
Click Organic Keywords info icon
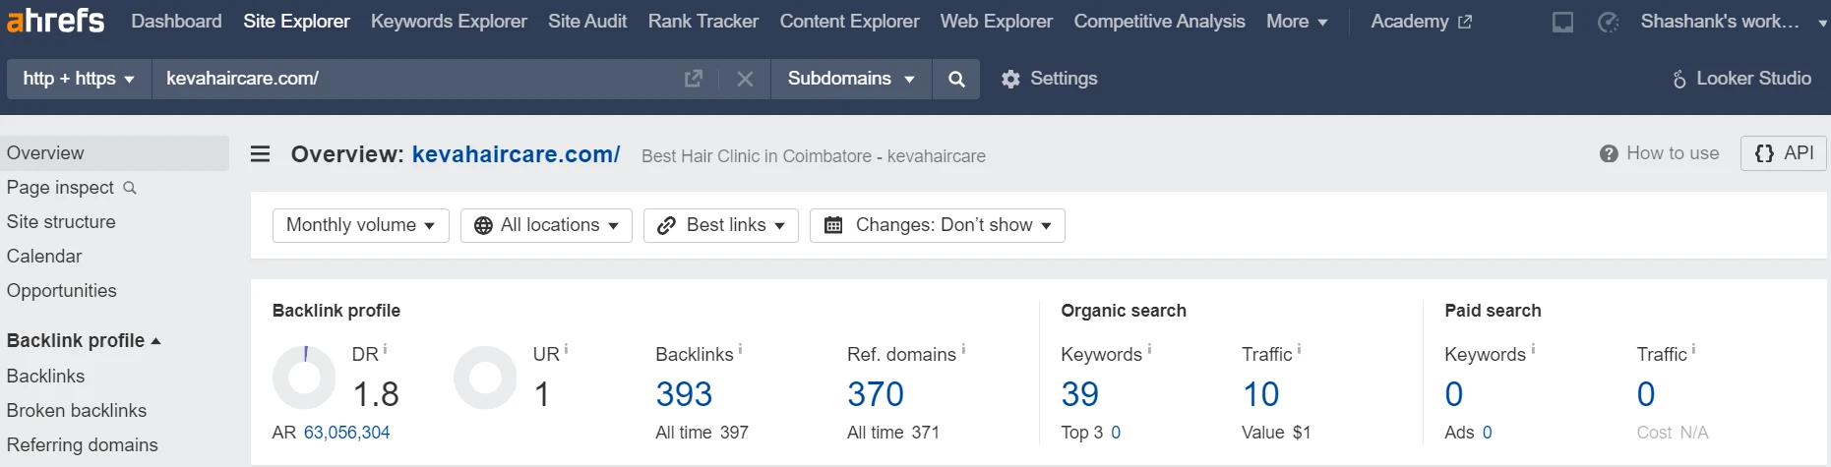click(x=1149, y=349)
